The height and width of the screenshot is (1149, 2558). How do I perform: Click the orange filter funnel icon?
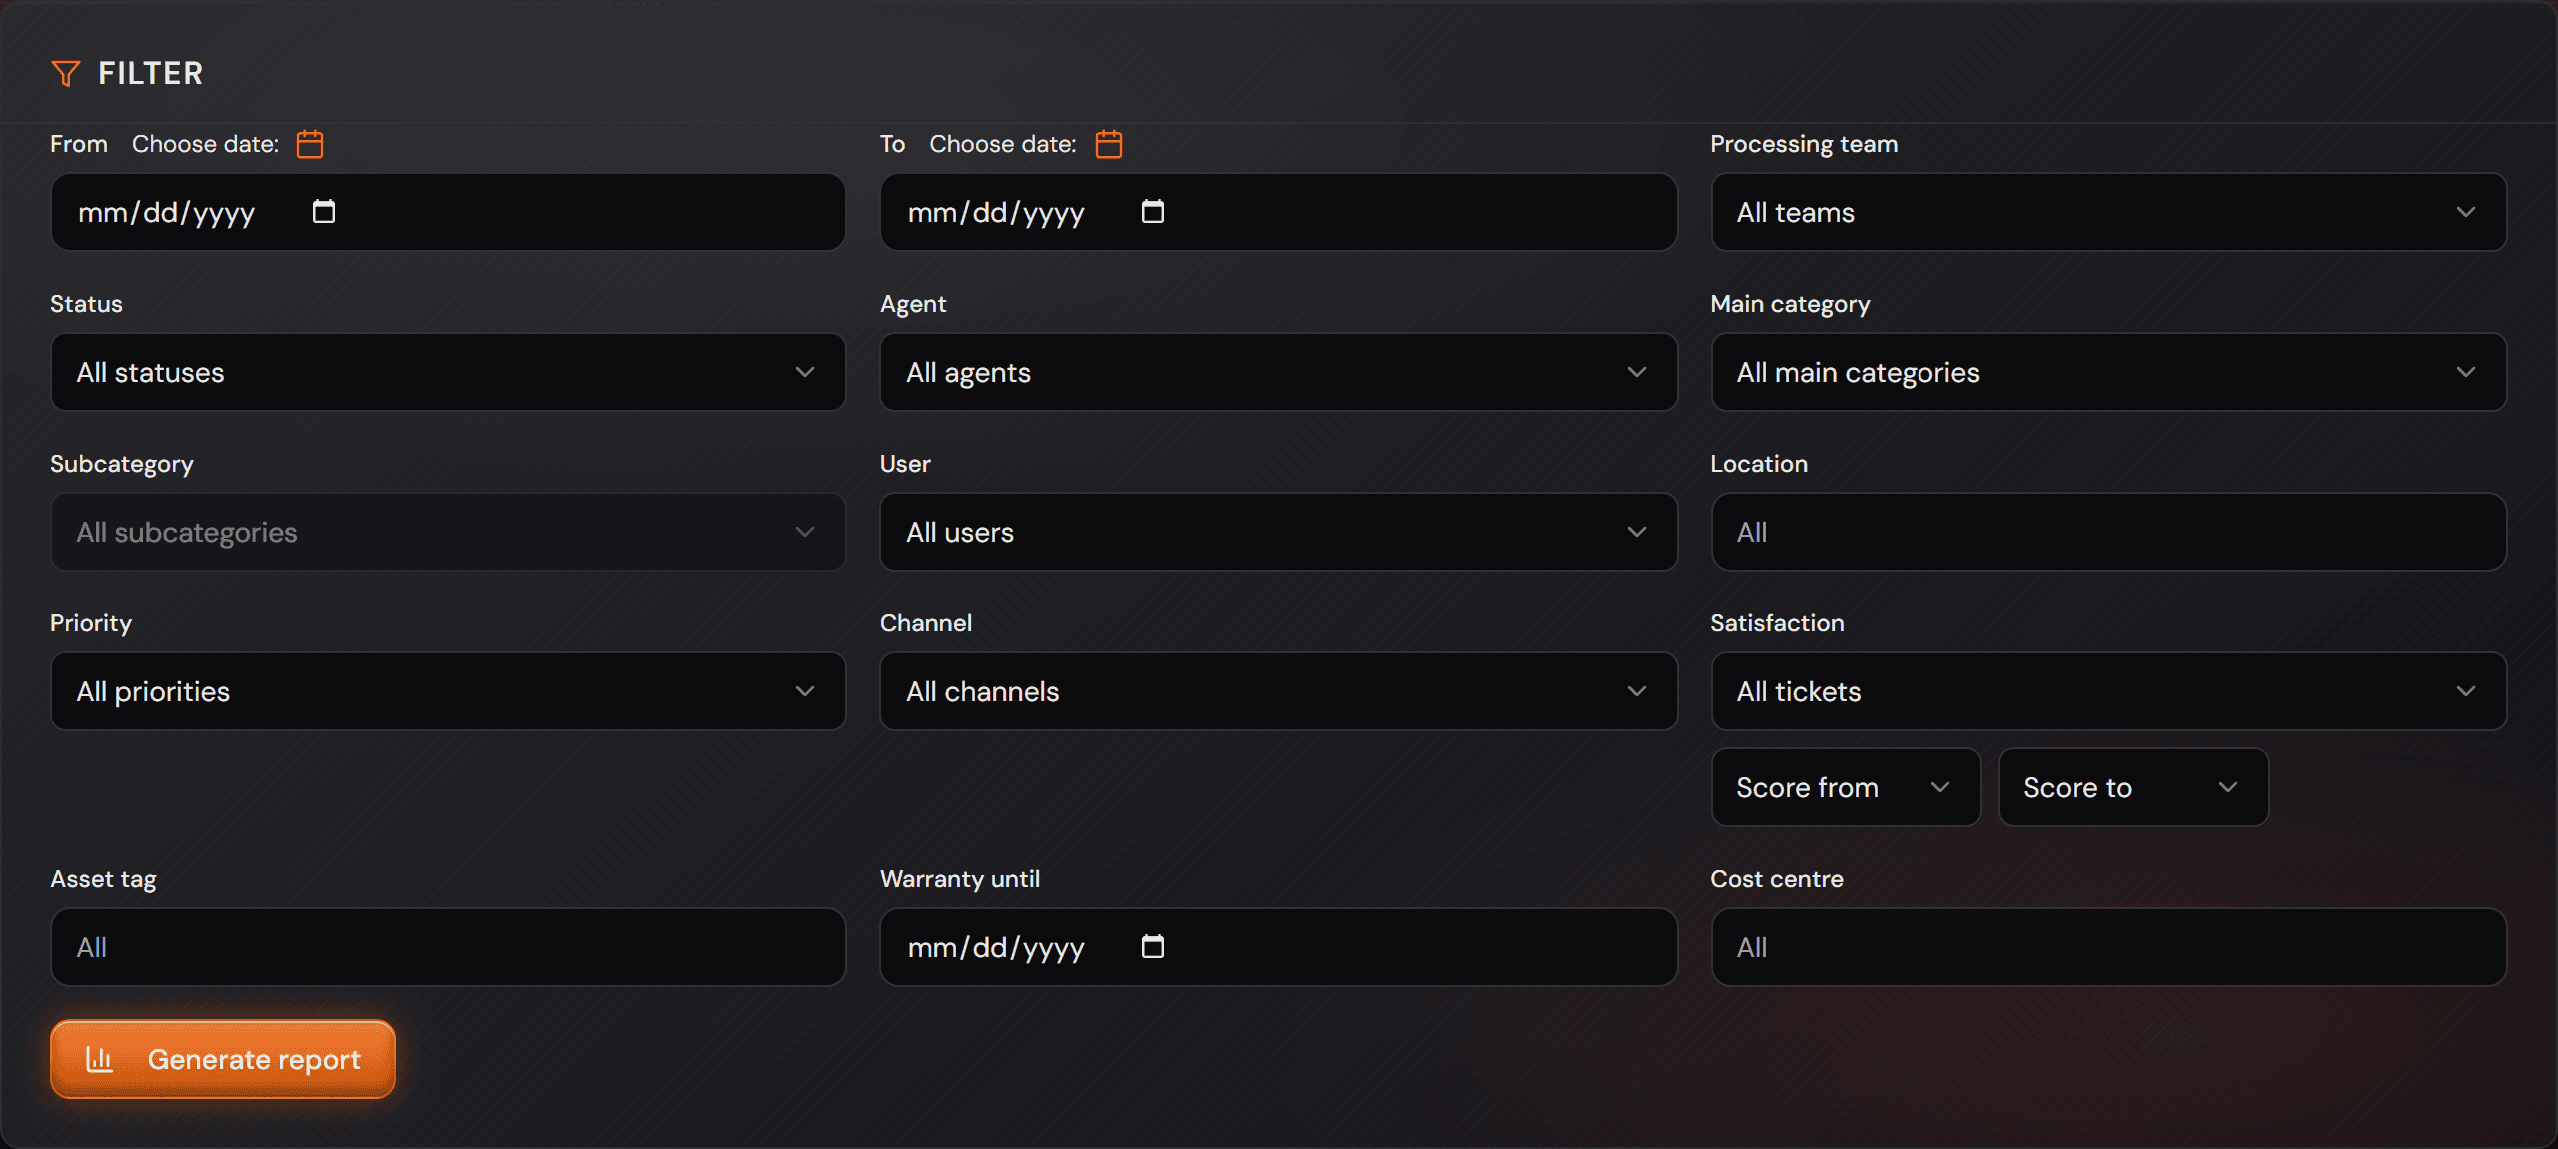(x=65, y=73)
